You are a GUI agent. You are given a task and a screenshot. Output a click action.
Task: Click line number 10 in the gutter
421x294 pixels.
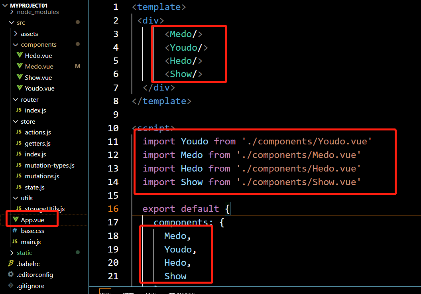pyautogui.click(x=113, y=128)
